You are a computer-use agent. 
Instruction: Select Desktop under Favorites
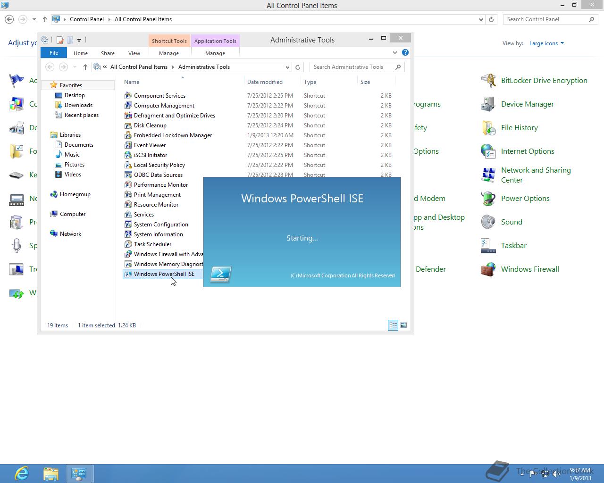pyautogui.click(x=75, y=95)
